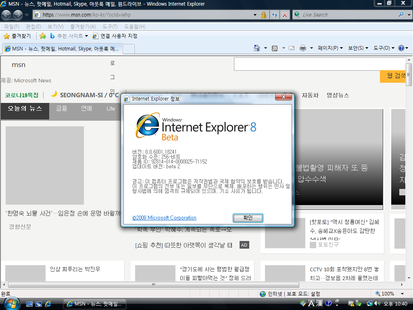413x310 pixels.
Task: Open the CCTV 10회 포착됐지만 article
Action: click(x=344, y=274)
